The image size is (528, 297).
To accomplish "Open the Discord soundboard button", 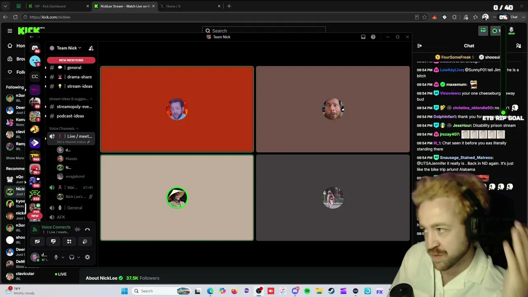I will pos(85,241).
